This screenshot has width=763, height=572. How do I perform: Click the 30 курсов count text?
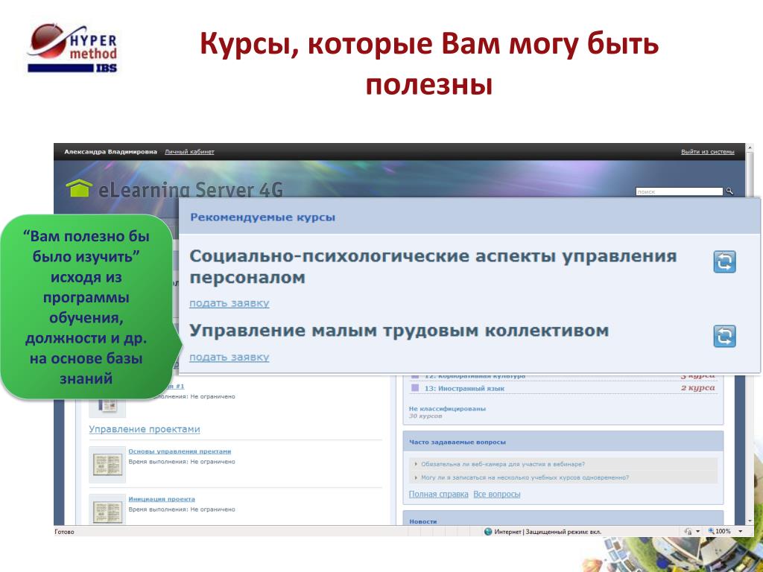(x=425, y=416)
